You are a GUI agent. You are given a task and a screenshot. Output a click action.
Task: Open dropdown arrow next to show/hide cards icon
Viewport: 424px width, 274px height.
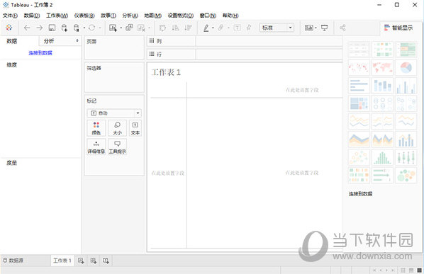click(x=316, y=28)
